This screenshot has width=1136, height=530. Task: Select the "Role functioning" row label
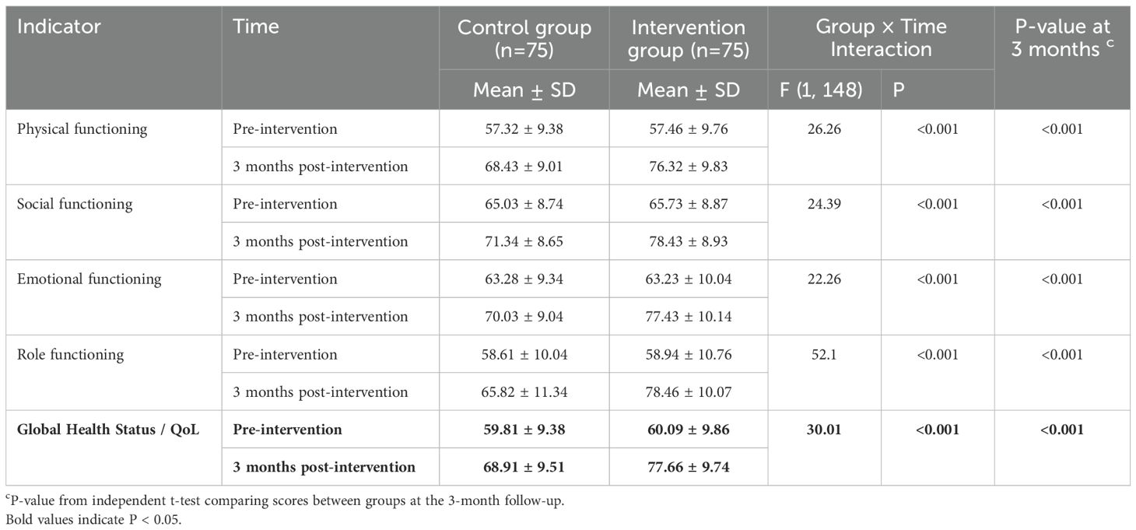[70, 355]
